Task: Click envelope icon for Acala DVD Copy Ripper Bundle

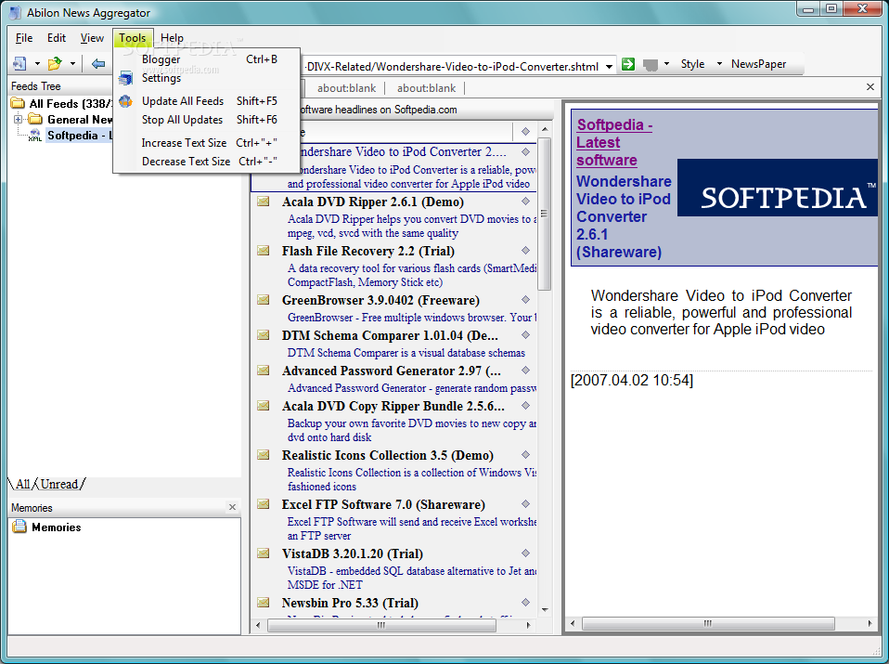Action: 263,405
